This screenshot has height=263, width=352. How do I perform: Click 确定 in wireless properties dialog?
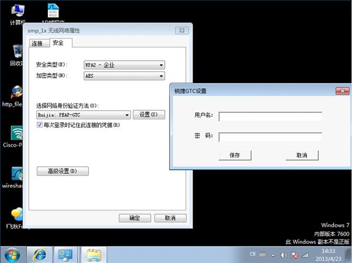134,218
